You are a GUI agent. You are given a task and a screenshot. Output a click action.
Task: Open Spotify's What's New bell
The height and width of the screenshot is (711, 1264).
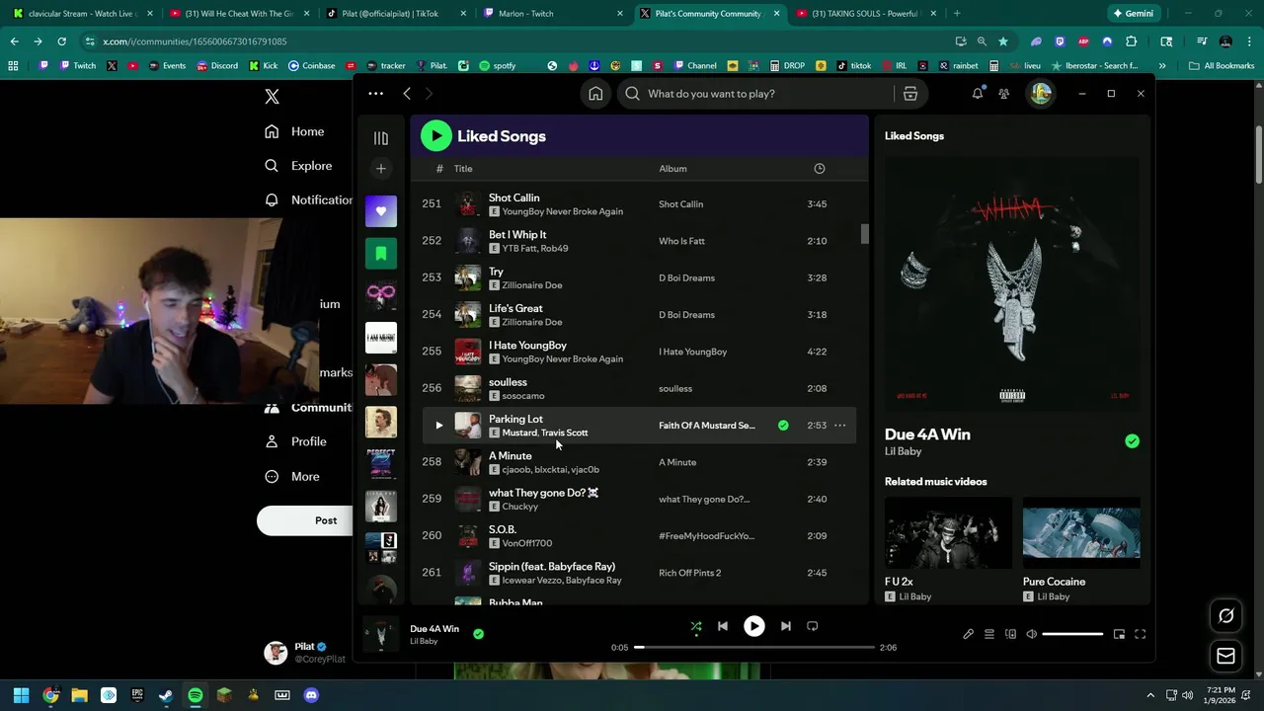pyautogui.click(x=978, y=93)
